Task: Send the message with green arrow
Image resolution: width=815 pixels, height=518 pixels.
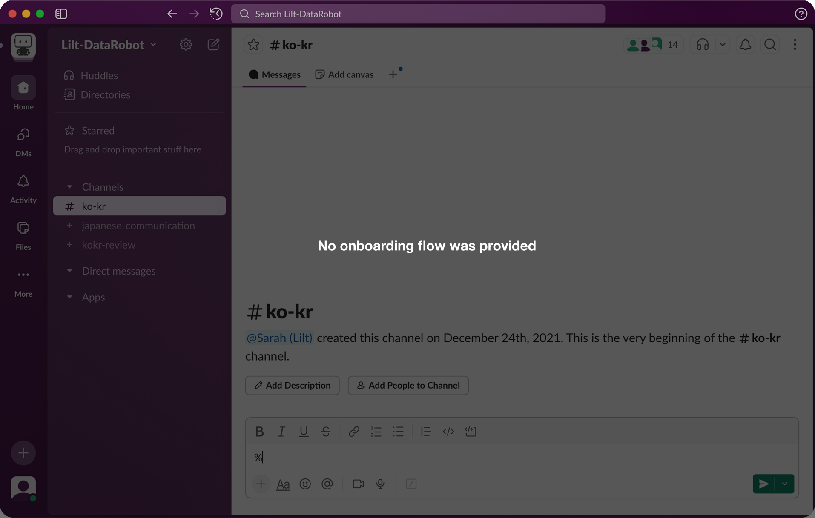Action: [x=764, y=484]
